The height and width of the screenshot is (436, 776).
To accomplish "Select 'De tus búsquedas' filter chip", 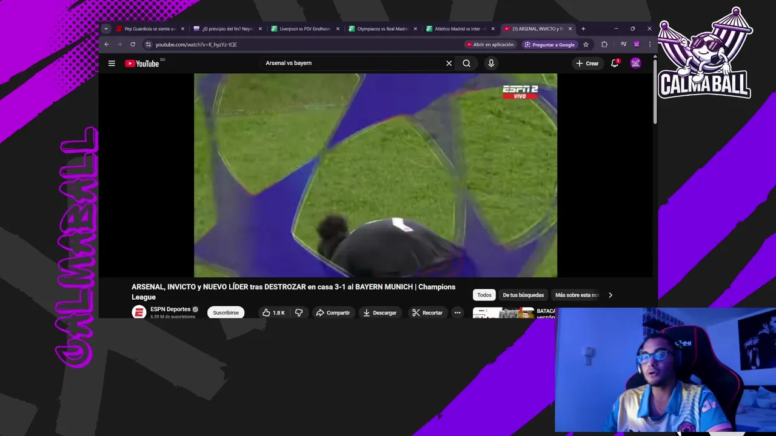I will (523, 295).
